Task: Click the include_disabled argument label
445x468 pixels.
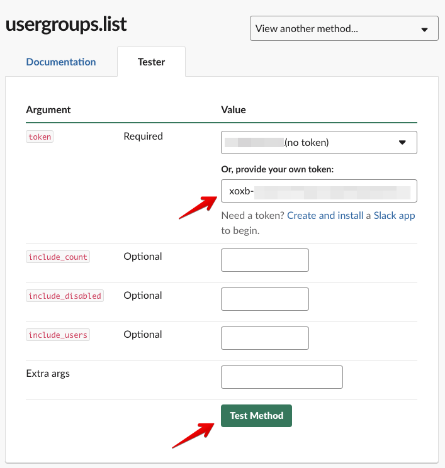Action: pyautogui.click(x=65, y=296)
